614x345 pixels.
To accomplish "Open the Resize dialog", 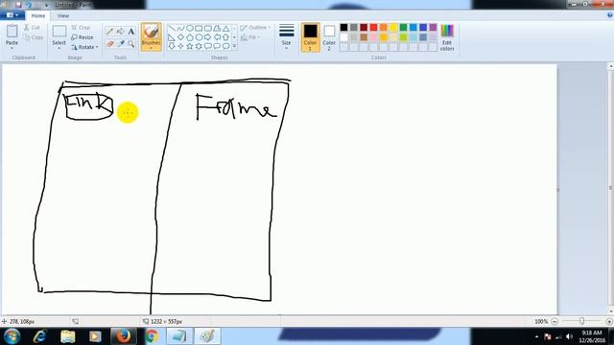I will click(x=83, y=37).
